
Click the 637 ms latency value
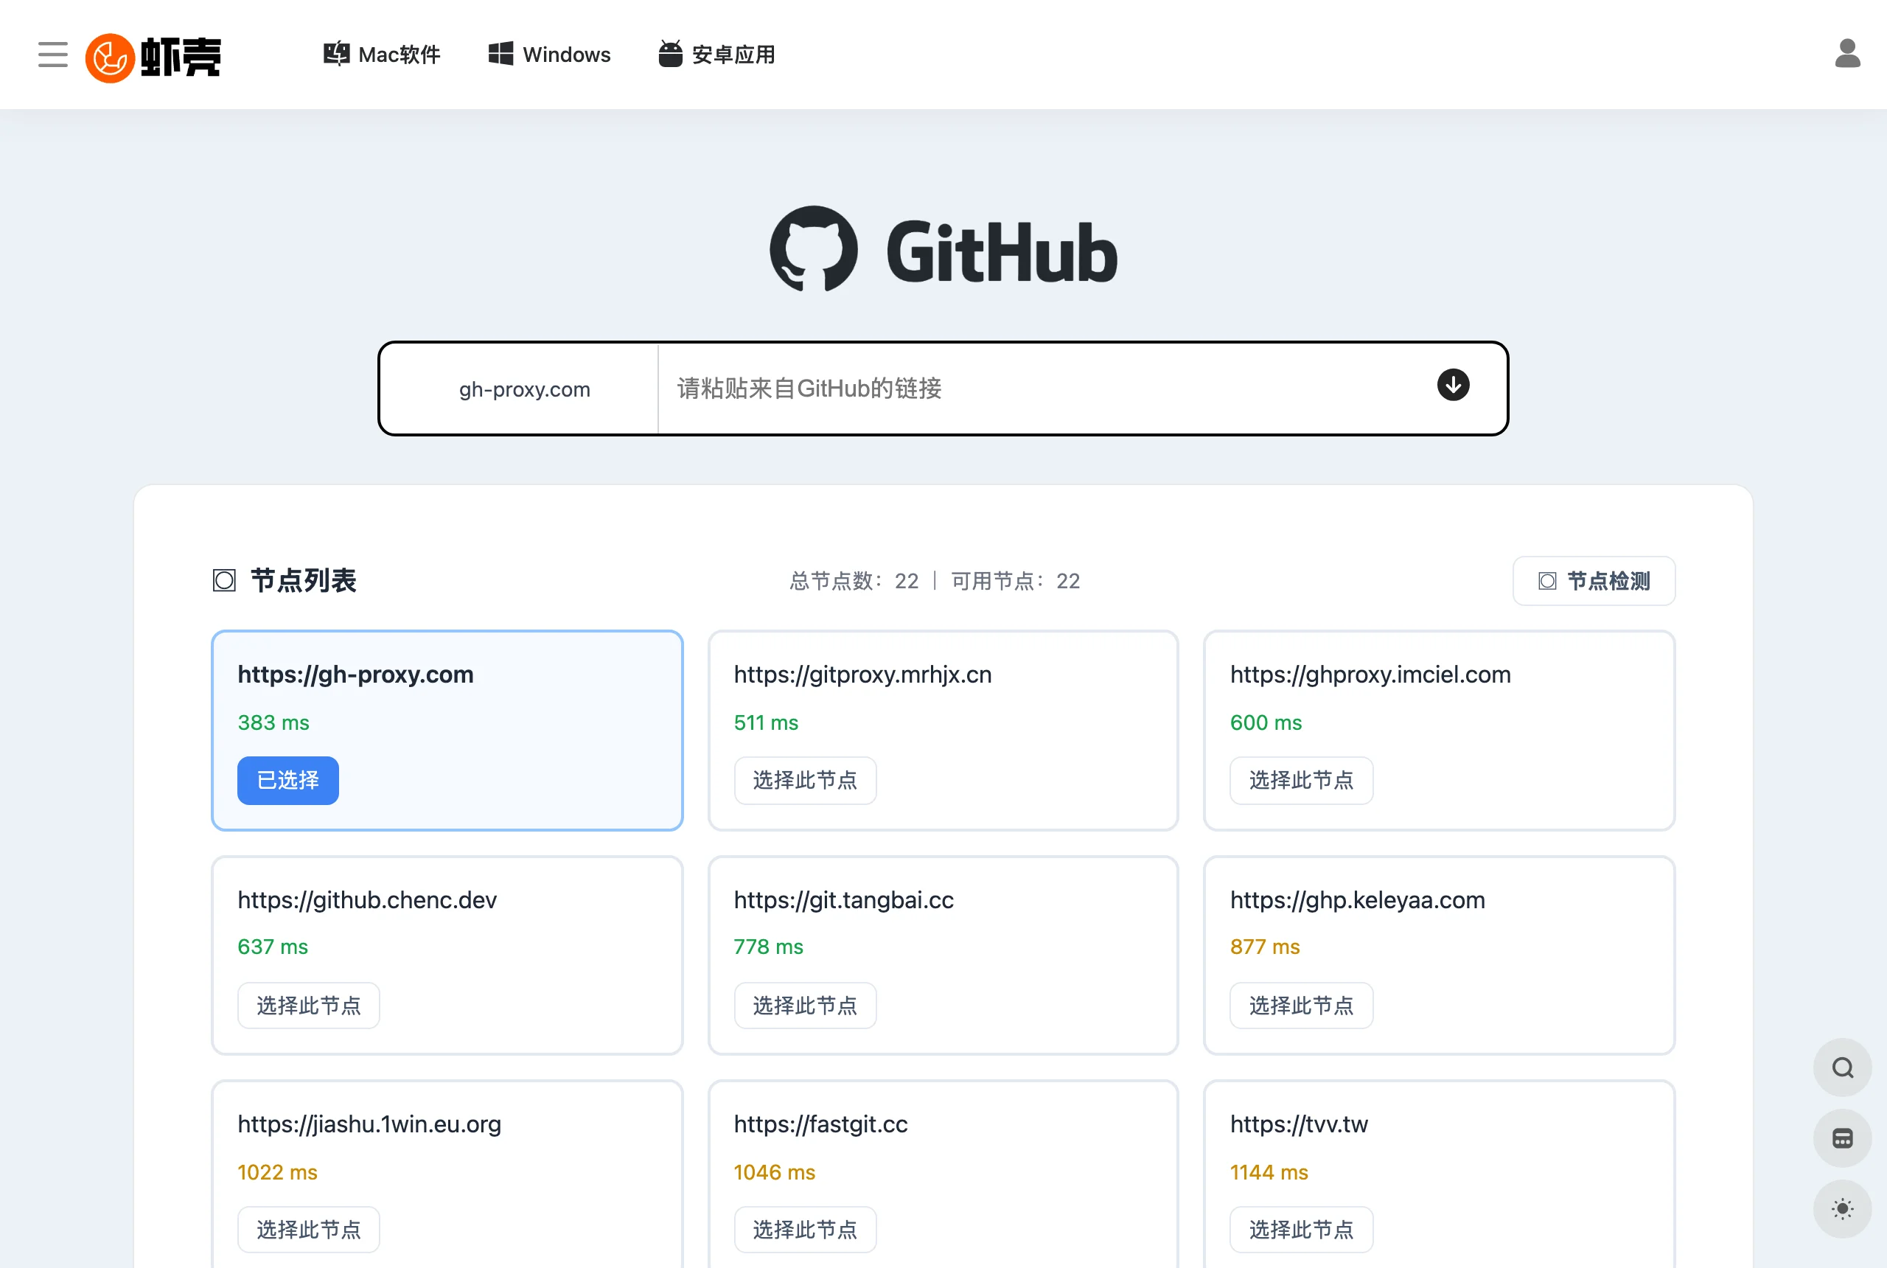coord(273,946)
